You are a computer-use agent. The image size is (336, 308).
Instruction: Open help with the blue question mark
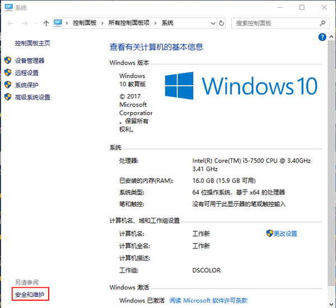tap(323, 37)
